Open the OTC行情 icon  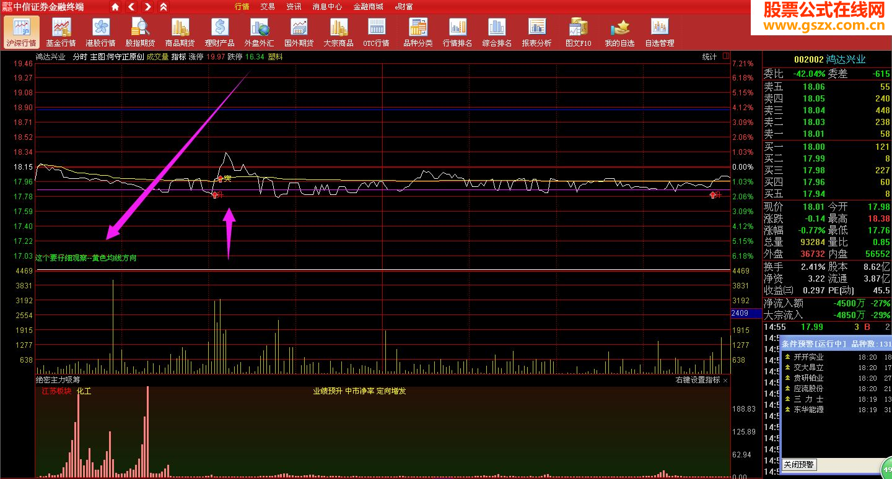coord(377,32)
